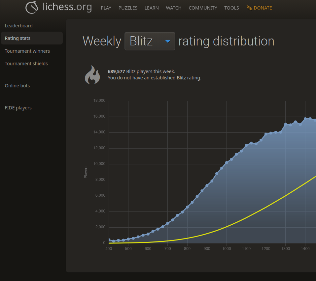Open the LEARN menu

click(x=152, y=8)
